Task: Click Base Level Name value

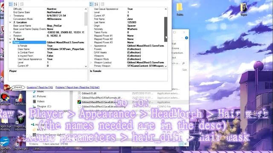Action: click(x=54, y=25)
